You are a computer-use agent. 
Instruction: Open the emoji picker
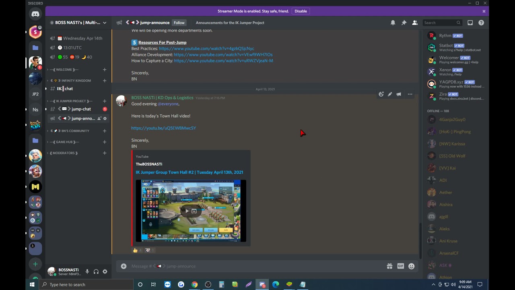click(x=411, y=266)
